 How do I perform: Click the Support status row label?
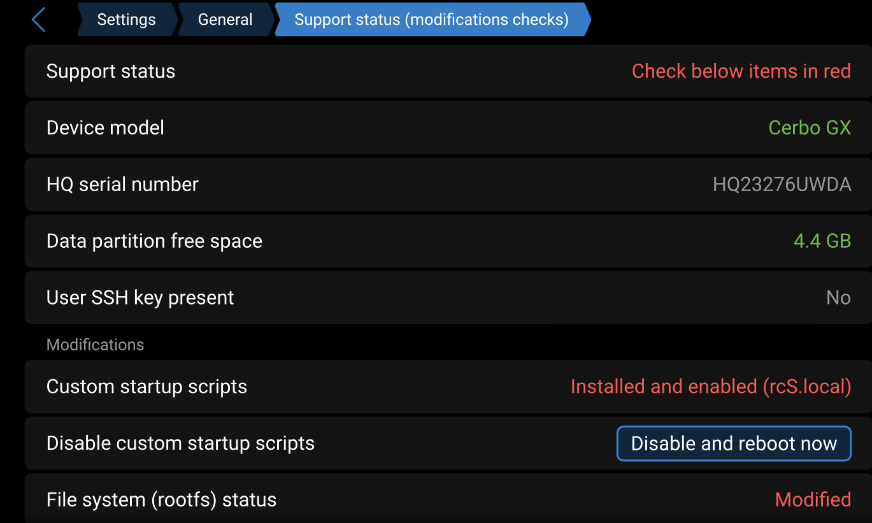(111, 71)
